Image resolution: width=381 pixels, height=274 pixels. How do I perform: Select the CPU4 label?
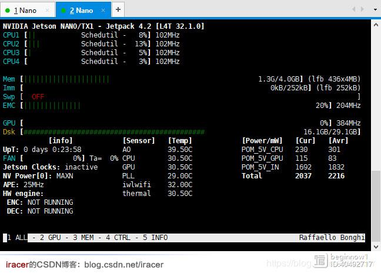11,62
